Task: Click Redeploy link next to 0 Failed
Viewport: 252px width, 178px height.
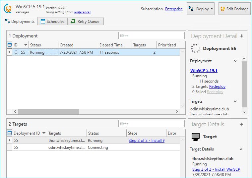Action: pos(215,92)
